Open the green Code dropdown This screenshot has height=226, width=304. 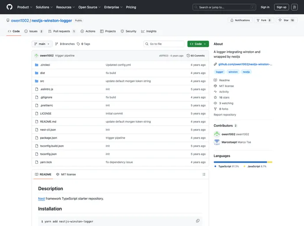[198, 44]
